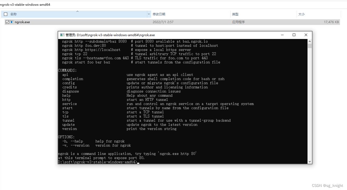The height and width of the screenshot is (190, 347).
Task: Click the 'api' command entry
Action: [65, 75]
